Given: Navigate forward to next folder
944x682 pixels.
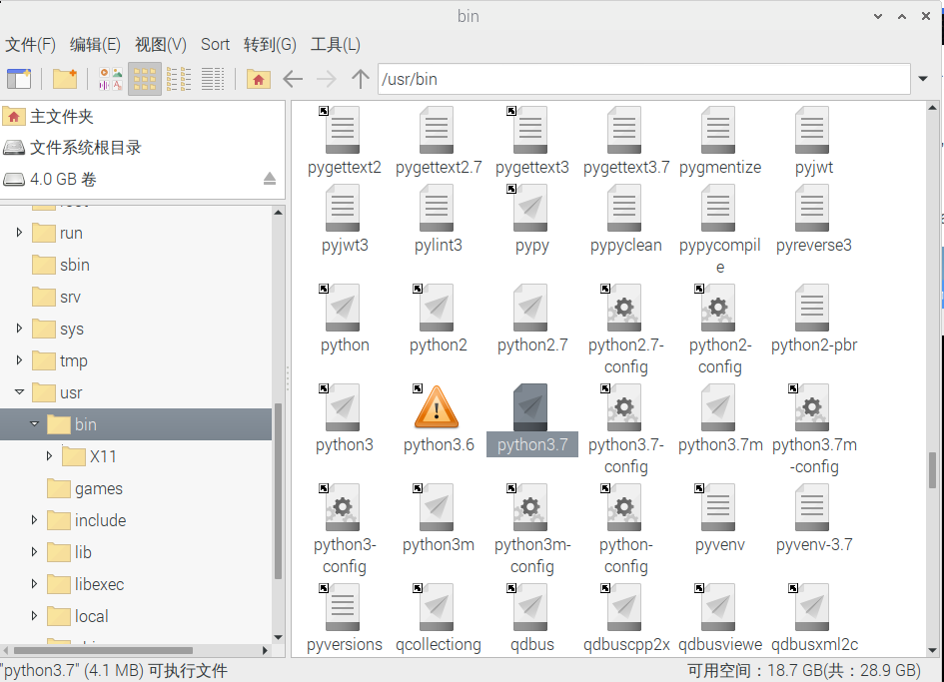Looking at the screenshot, I should click(x=327, y=79).
